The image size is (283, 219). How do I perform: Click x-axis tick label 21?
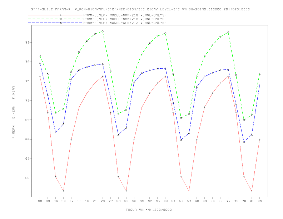click(x=95, y=201)
